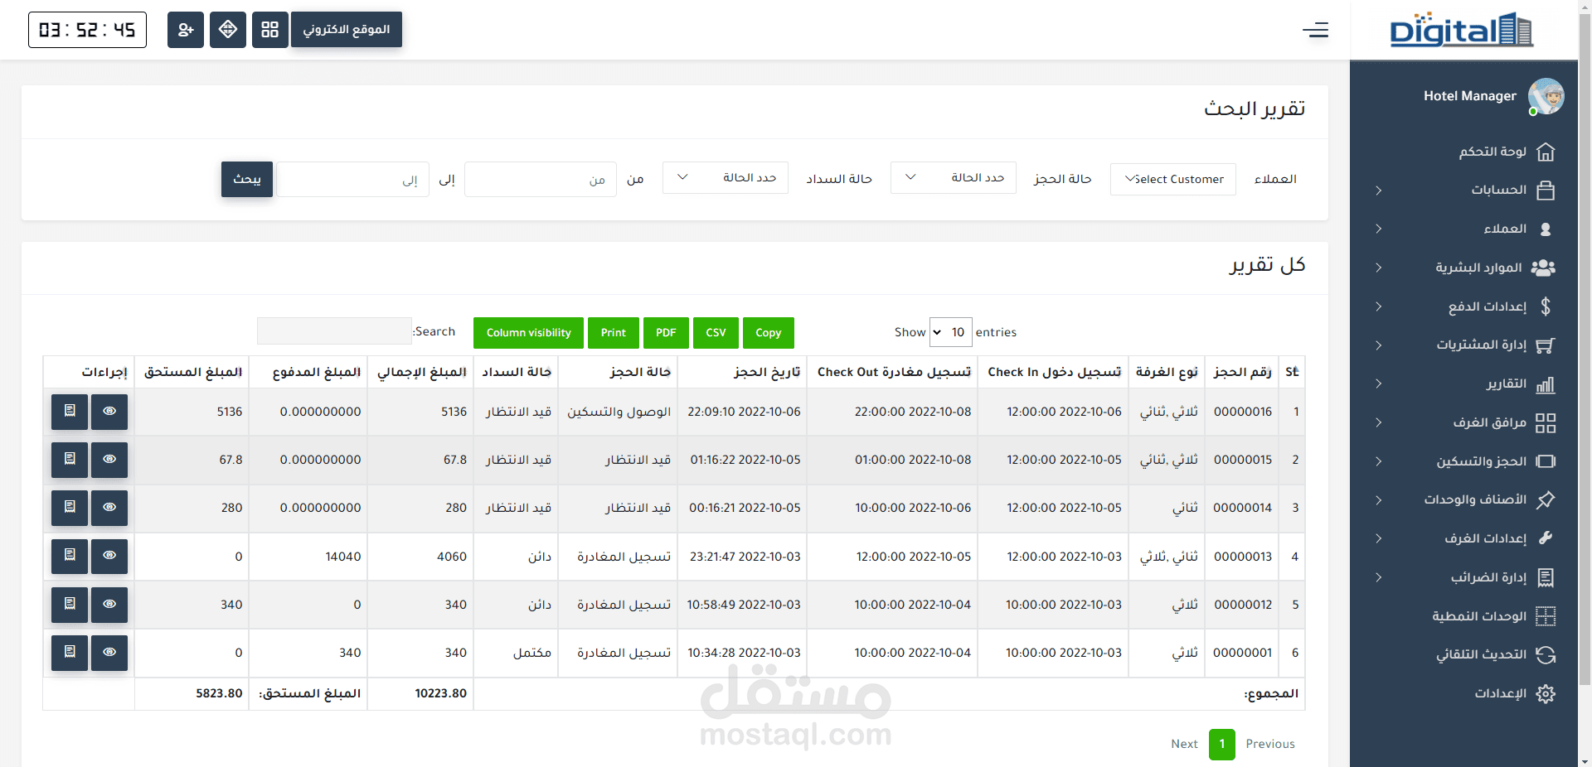Click the diamond target icon in top bar
1592x767 pixels.
(x=228, y=30)
